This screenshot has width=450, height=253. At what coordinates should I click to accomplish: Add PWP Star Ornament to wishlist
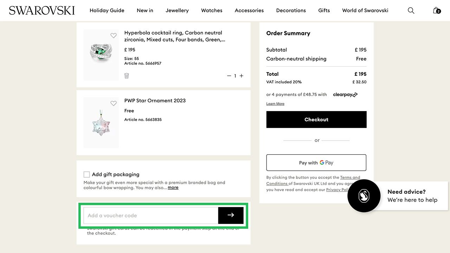pos(114,103)
